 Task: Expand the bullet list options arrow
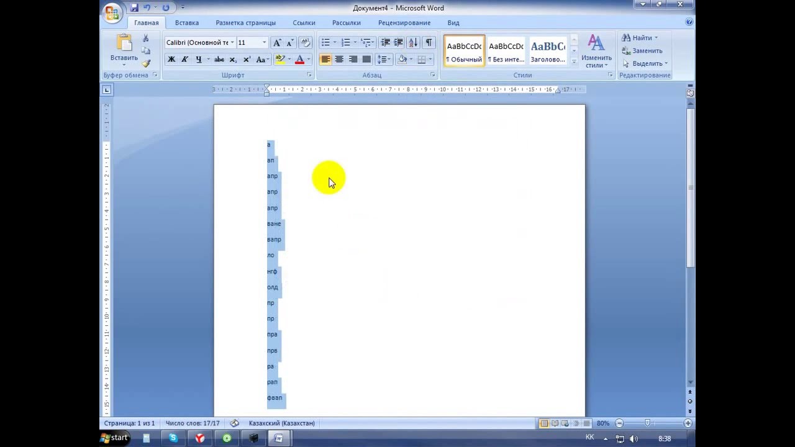click(335, 42)
